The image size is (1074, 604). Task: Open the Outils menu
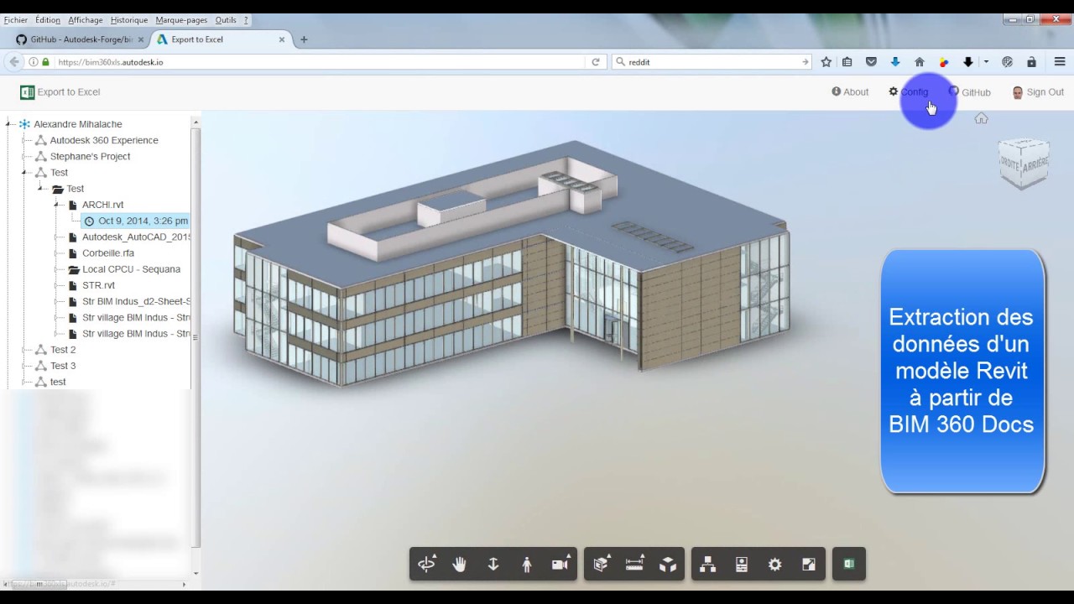point(226,20)
